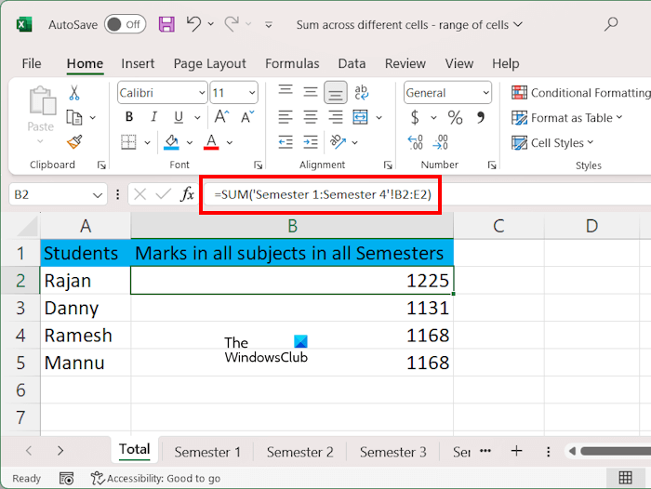Apply Comma Style format
Viewport: 651px width, 489px height.
coord(481,117)
